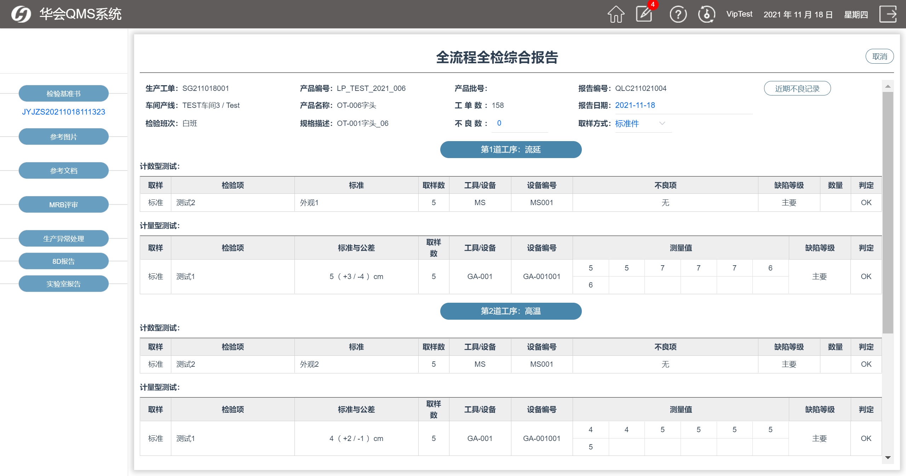906x476 pixels.
Task: Open the JYJZS20211018111323 link
Action: 64,112
